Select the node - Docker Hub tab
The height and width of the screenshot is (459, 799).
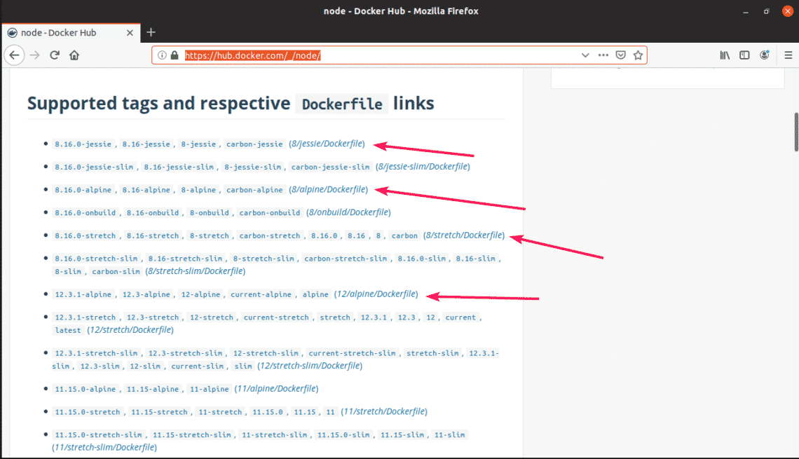coord(63,32)
